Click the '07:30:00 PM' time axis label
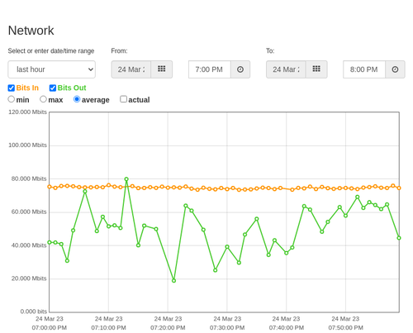Image resolution: width=413 pixels, height=333 pixels. tap(227, 328)
